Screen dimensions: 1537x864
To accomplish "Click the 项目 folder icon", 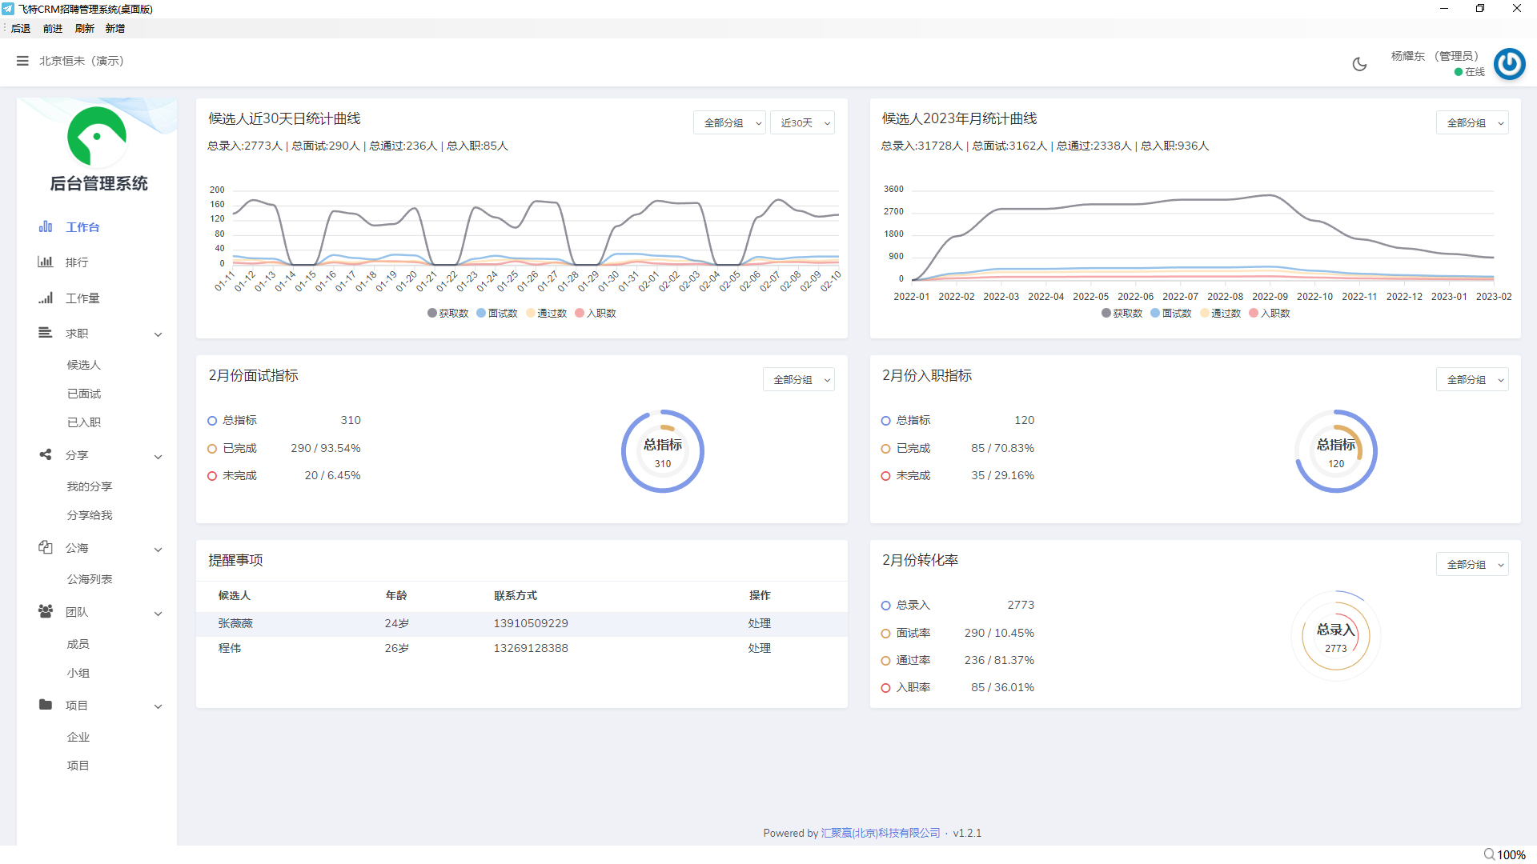I will 46,705.
